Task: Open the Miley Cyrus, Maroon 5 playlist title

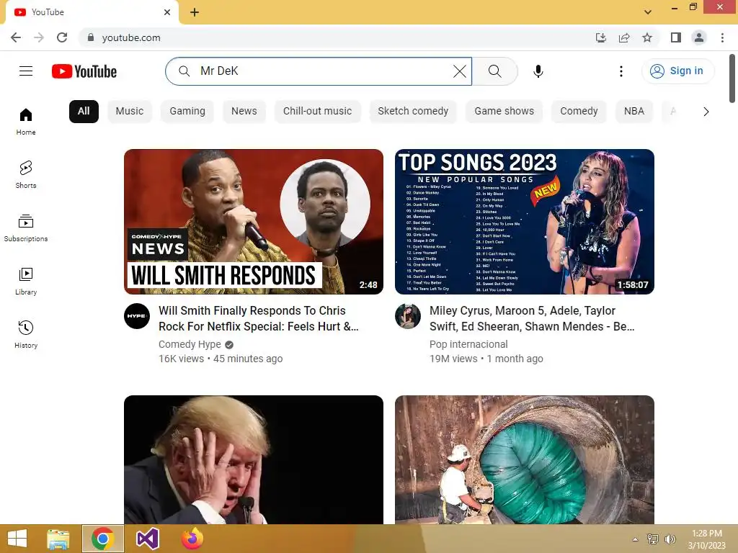Action: point(532,318)
